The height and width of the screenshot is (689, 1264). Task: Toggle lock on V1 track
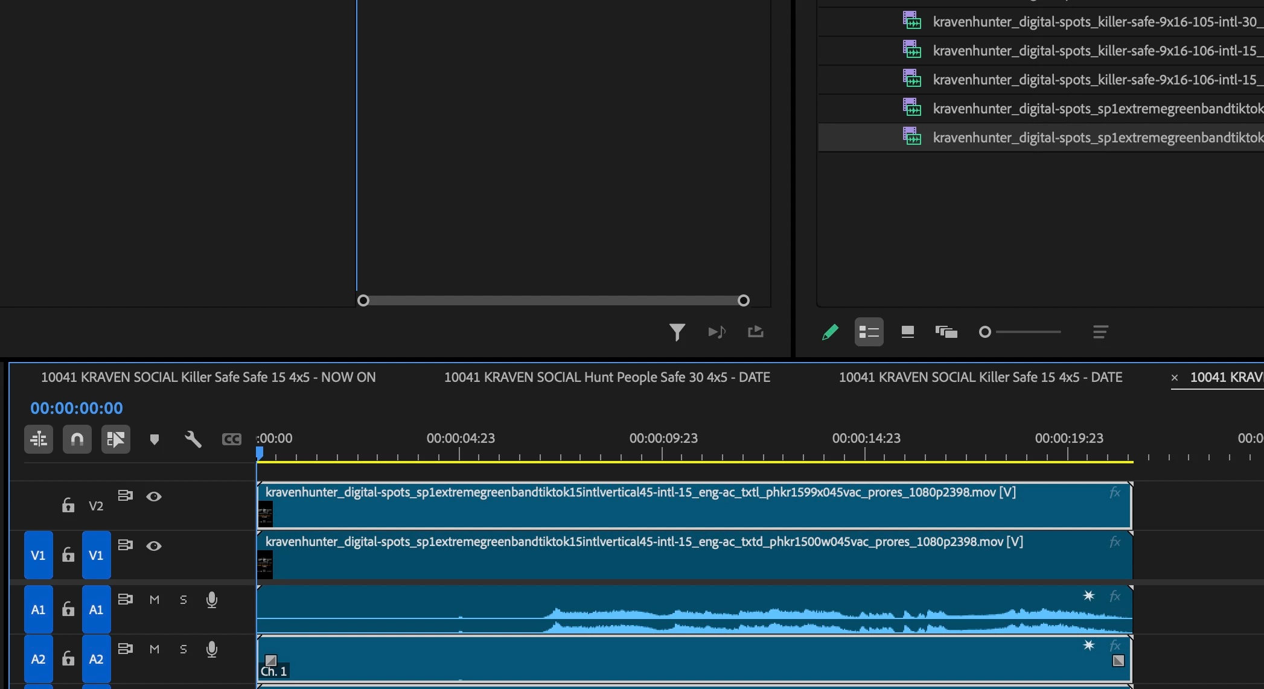68,555
